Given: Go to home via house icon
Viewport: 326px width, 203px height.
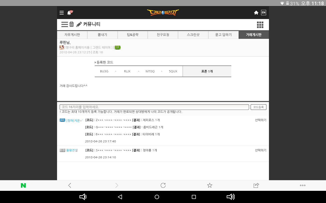Looking at the screenshot, I should pos(256,13).
